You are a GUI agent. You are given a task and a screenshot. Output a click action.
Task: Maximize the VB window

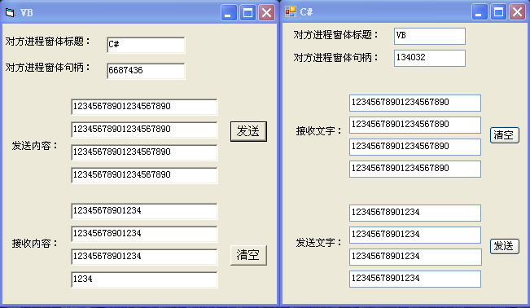(x=247, y=13)
